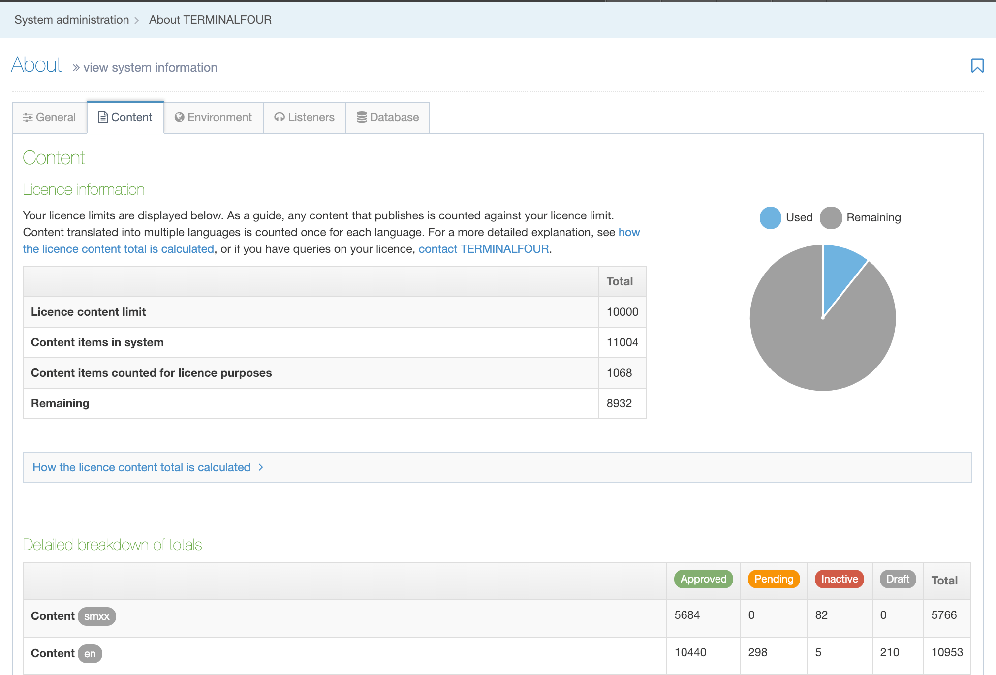This screenshot has height=675, width=996.
Task: Open the contact TERMINALFOUR link
Action: 483,249
